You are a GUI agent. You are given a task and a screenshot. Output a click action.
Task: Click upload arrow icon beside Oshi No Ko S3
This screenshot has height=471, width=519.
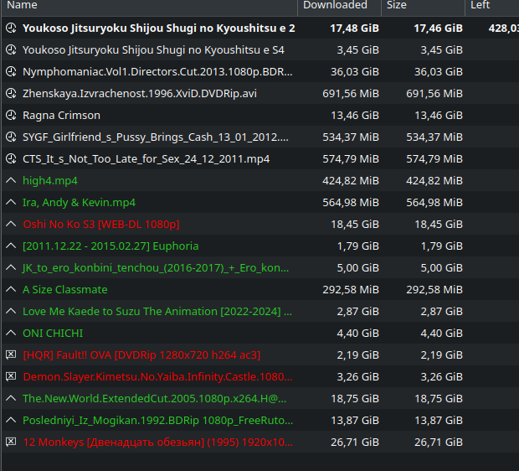click(x=11, y=224)
